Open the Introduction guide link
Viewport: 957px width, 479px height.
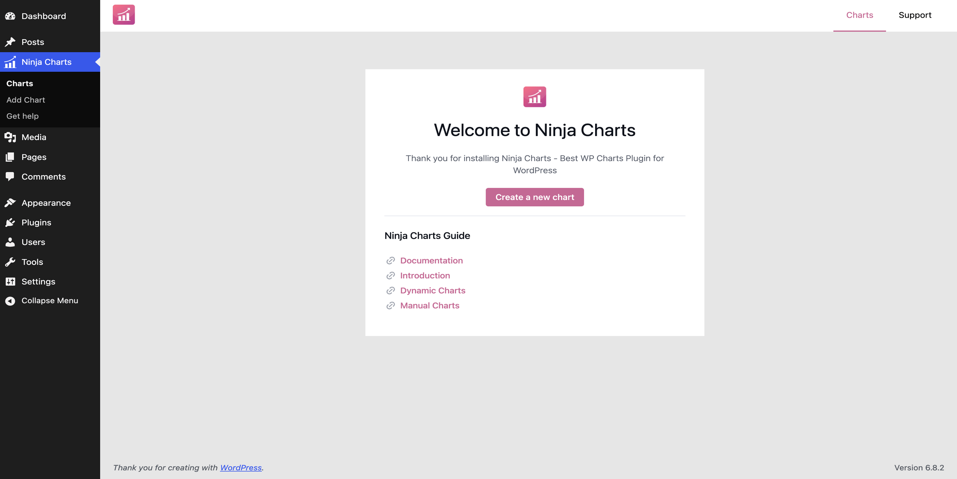[425, 276]
